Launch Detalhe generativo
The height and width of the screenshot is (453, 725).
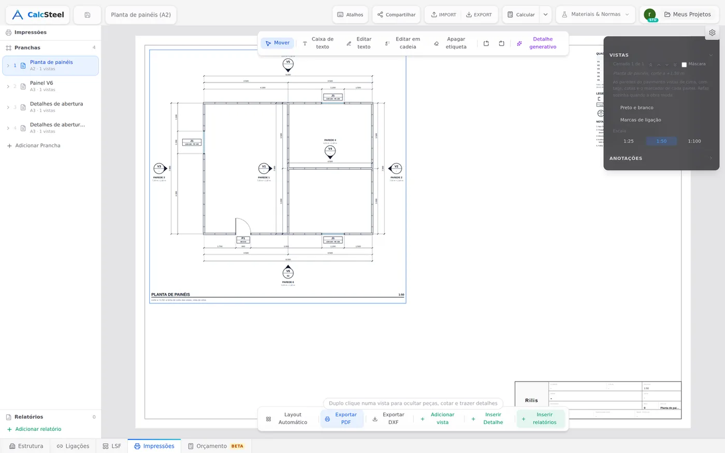tap(537, 43)
